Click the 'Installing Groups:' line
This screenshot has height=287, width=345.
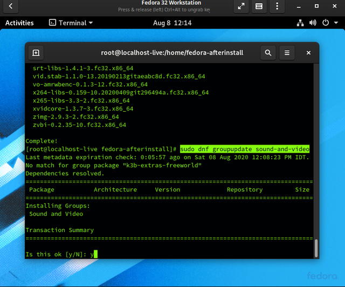click(x=58, y=206)
